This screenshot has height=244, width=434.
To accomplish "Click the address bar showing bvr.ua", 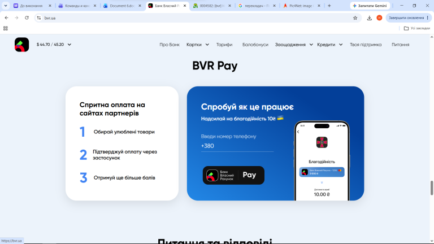I will (x=198, y=18).
